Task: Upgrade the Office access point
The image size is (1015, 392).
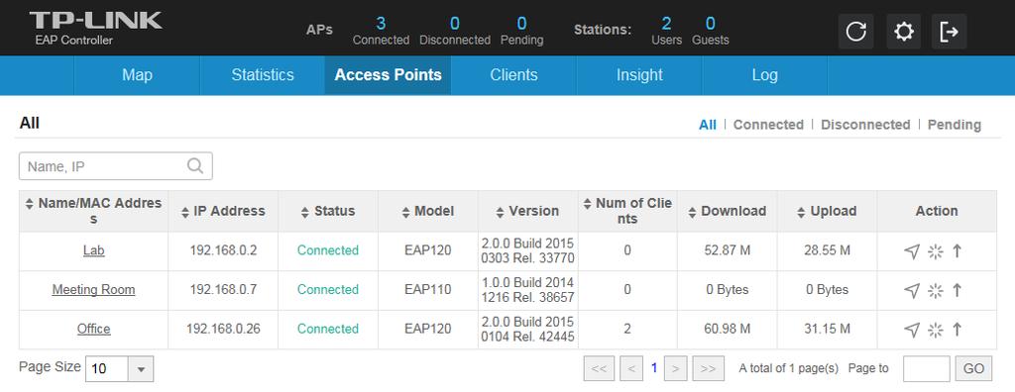Action: 958,330
